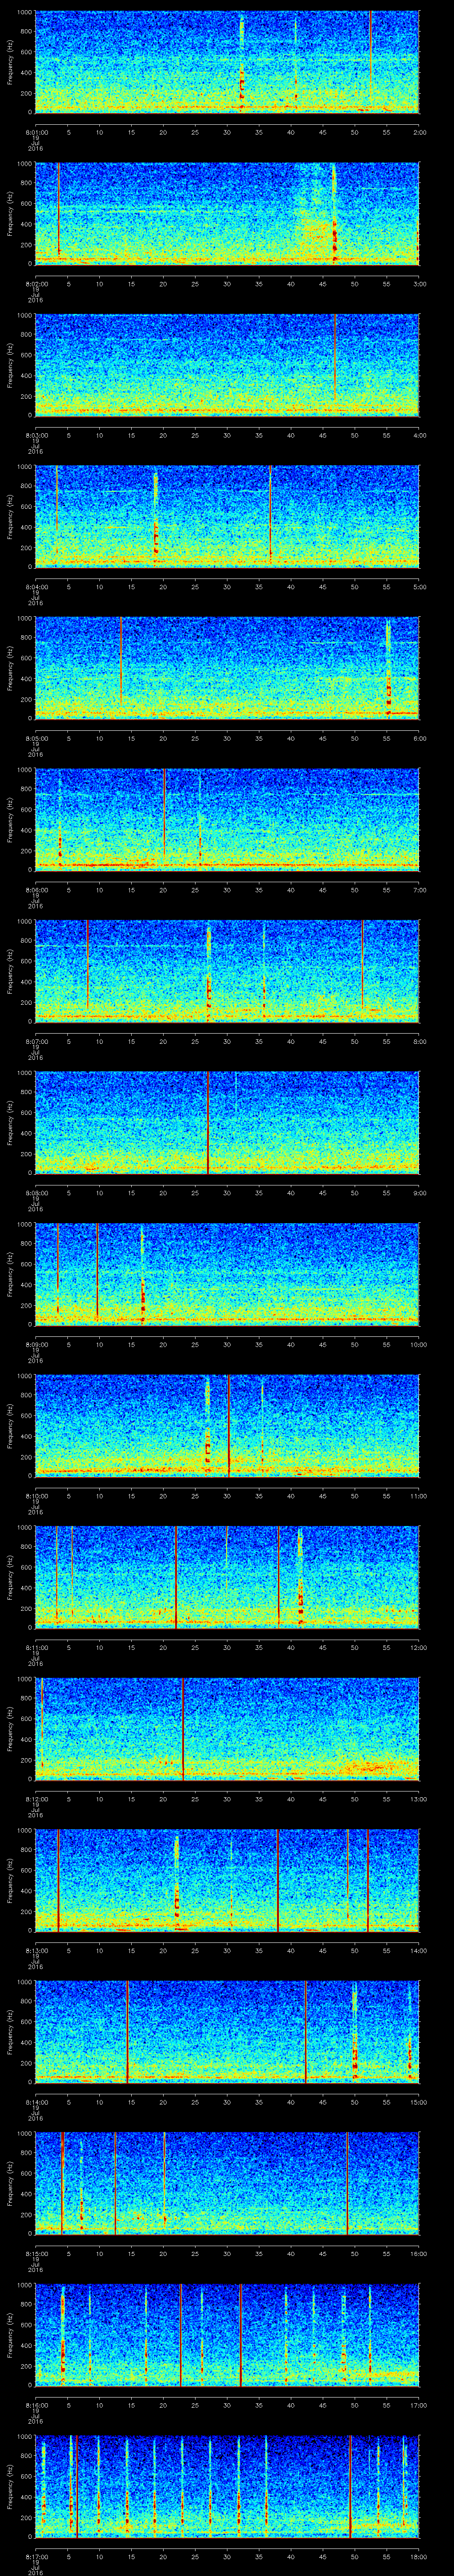This screenshot has height=2576, width=454.
Task: Click the 8:13:00 start time label
Action: (36, 1951)
